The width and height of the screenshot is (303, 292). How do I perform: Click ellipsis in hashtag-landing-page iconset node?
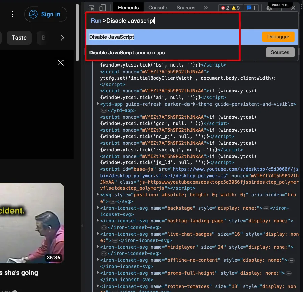[x=104, y=228]
